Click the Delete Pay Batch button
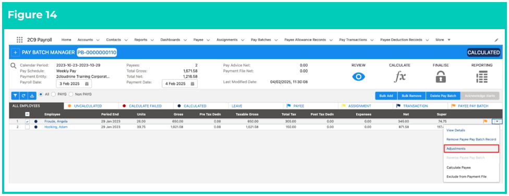 tap(443, 96)
